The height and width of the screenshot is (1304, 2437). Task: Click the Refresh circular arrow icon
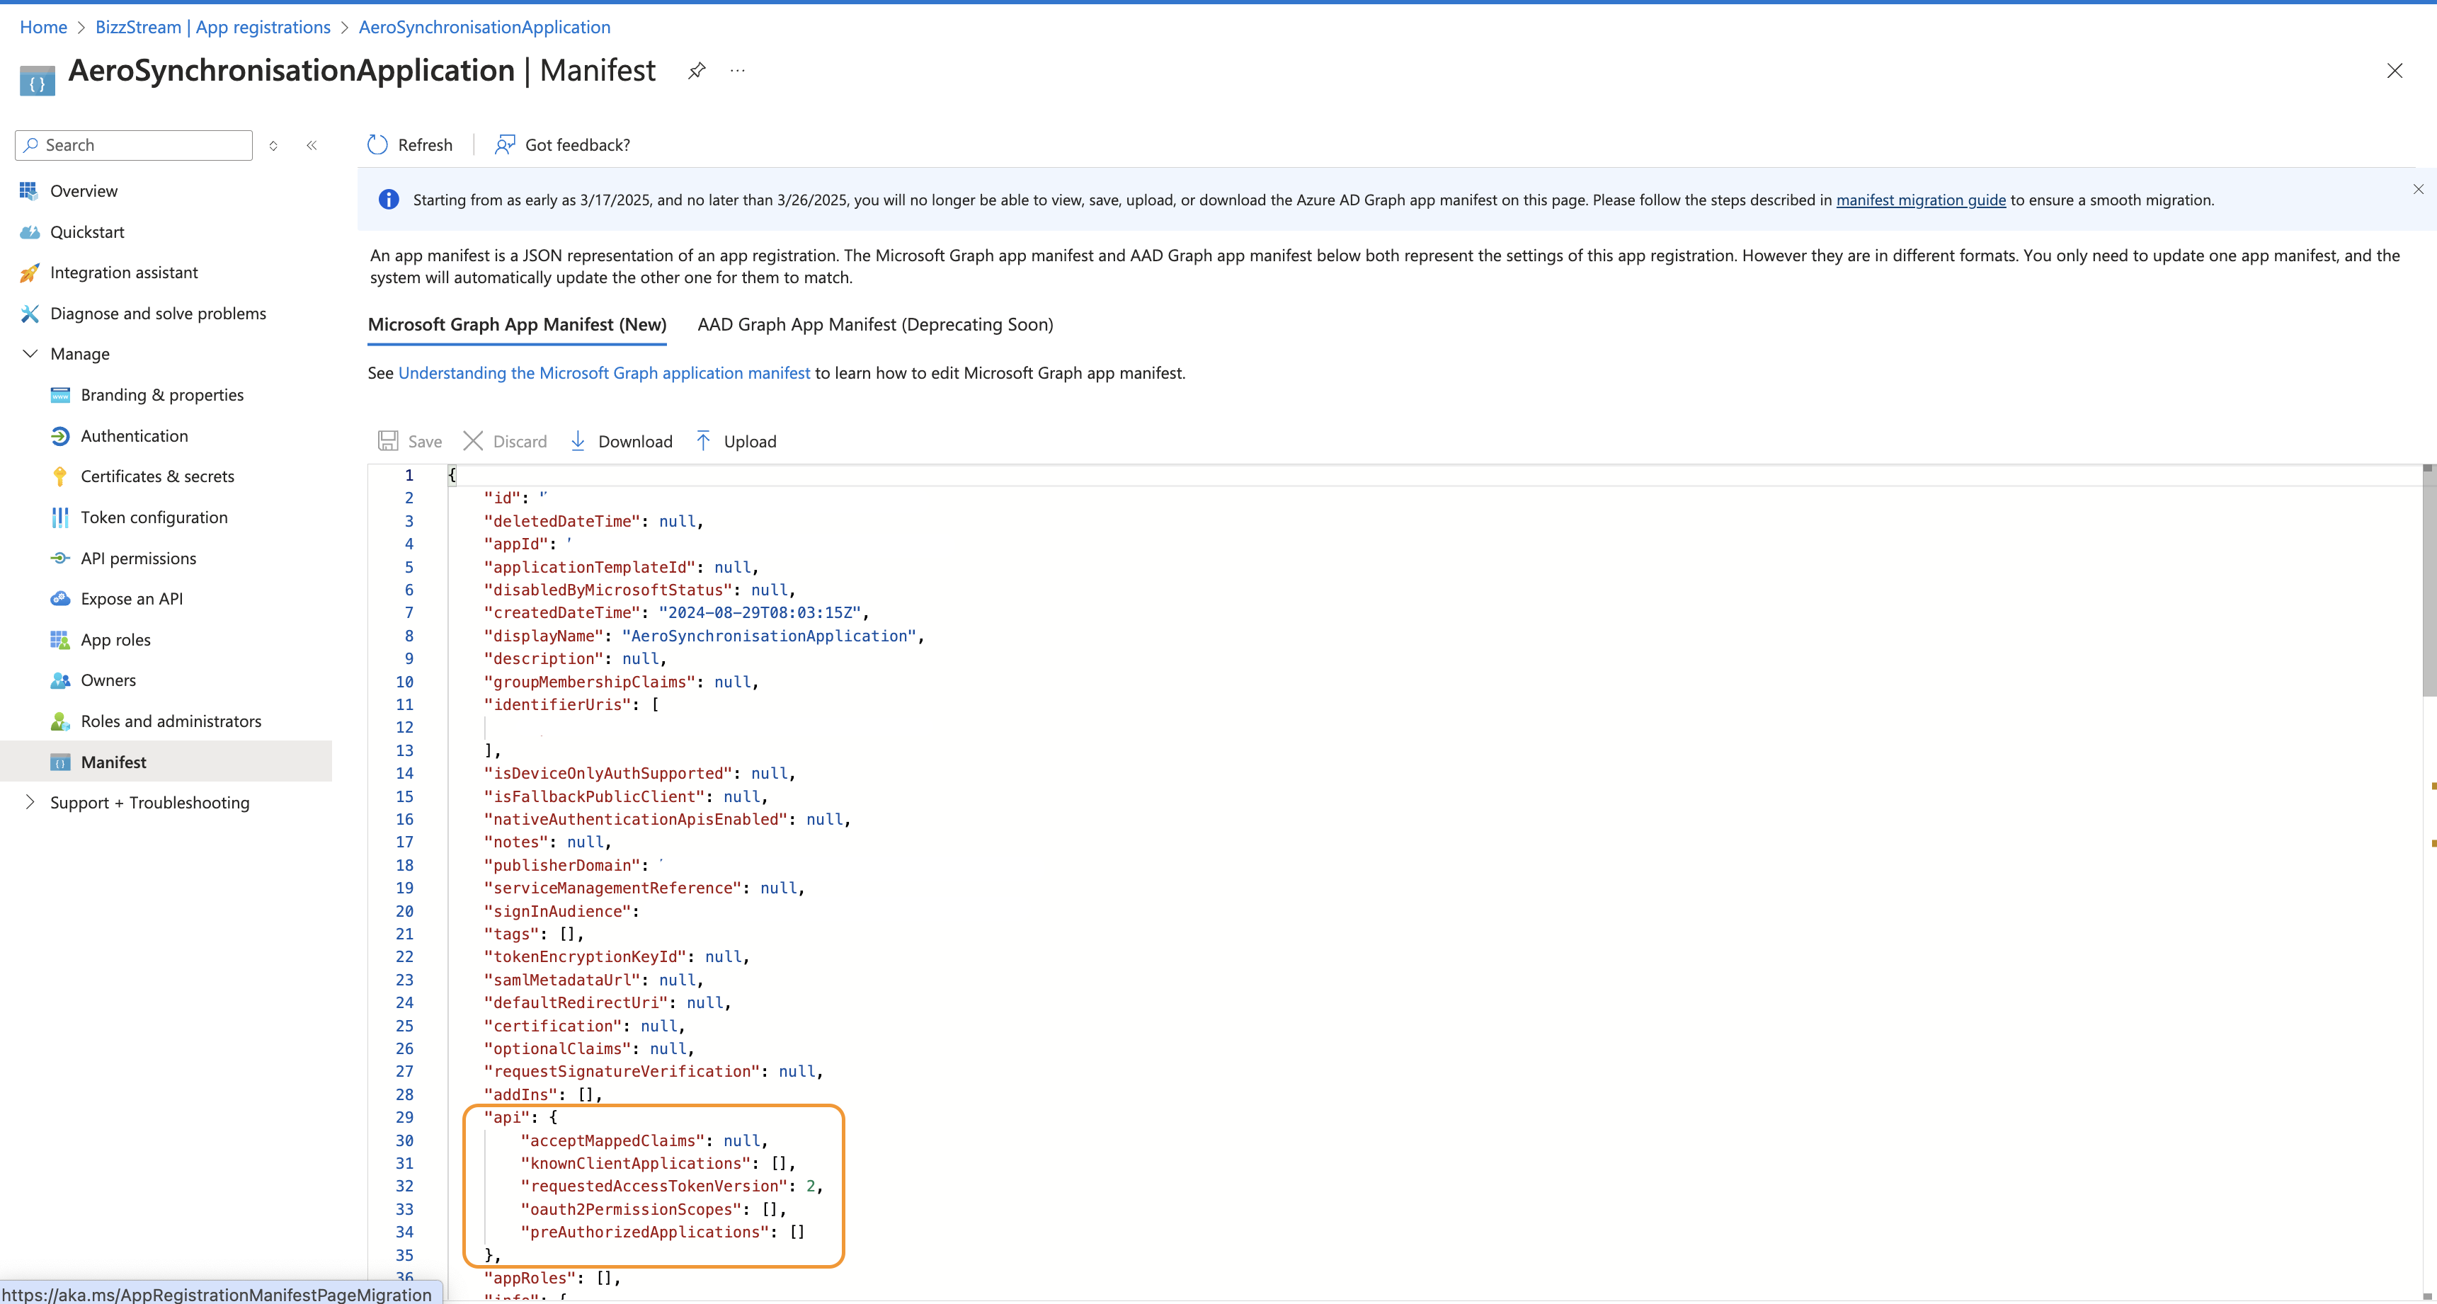[377, 144]
